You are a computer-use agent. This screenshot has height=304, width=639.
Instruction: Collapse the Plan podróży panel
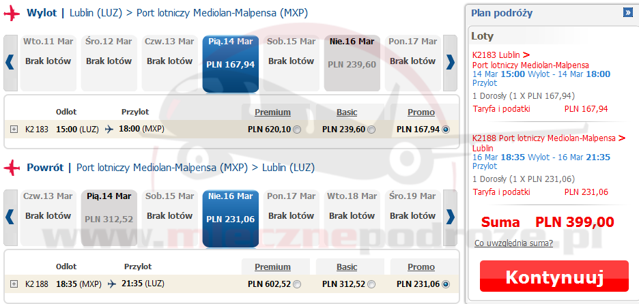click(627, 12)
